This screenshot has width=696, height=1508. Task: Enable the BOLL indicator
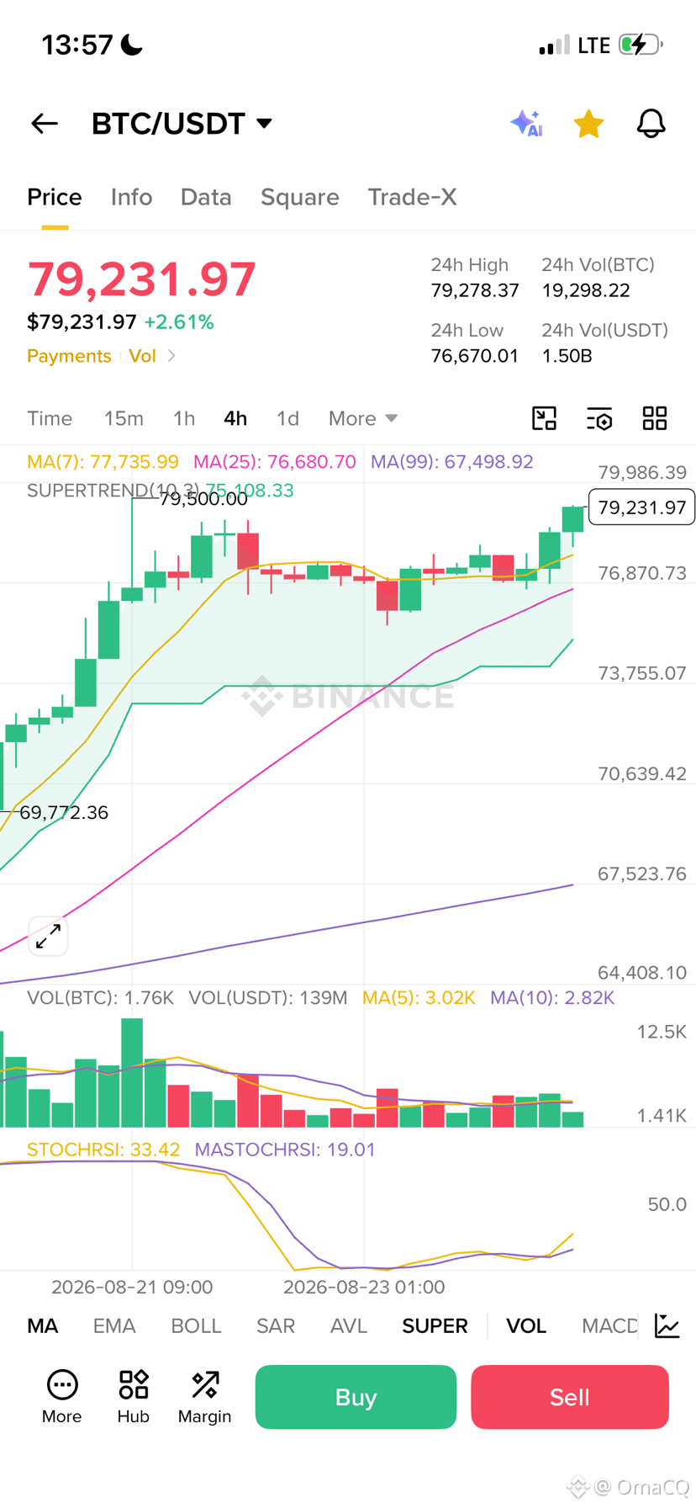[196, 1326]
